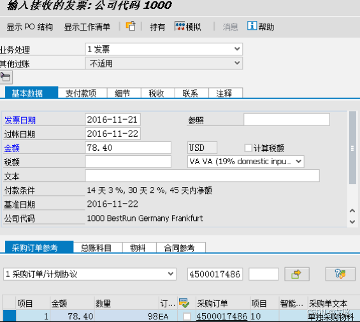Select the 注释 tab

point(225,93)
